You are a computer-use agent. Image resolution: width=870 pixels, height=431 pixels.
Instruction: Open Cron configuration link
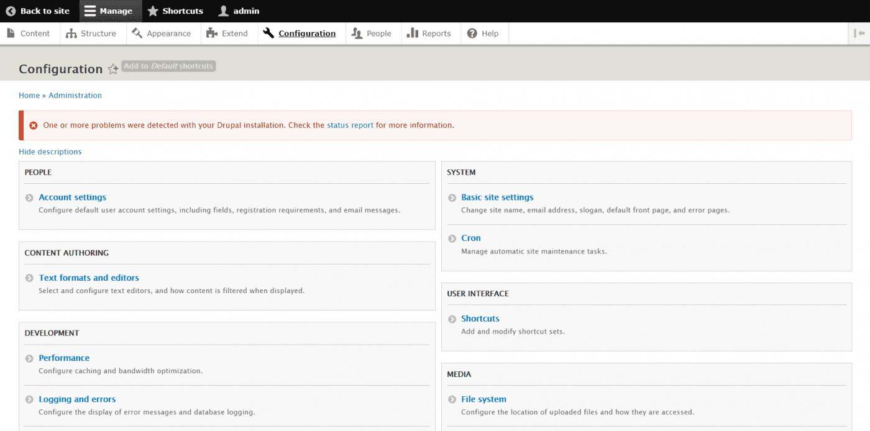tap(471, 238)
